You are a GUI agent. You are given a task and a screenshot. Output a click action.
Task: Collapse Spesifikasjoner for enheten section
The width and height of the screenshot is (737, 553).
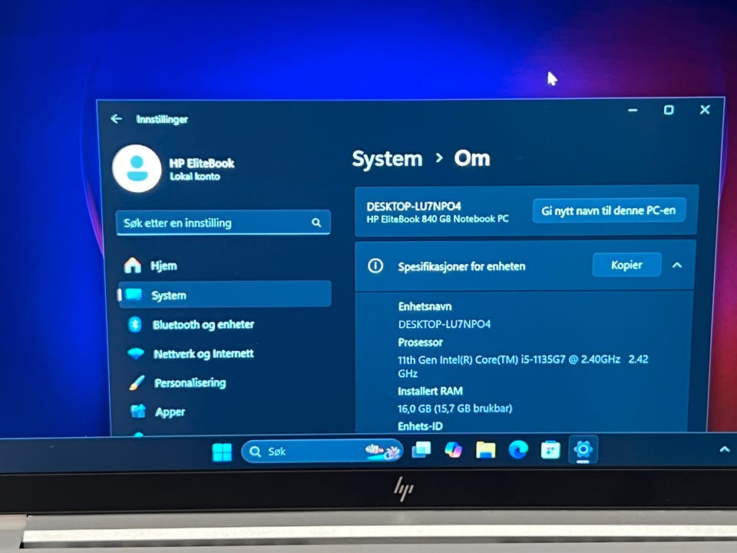click(x=677, y=265)
